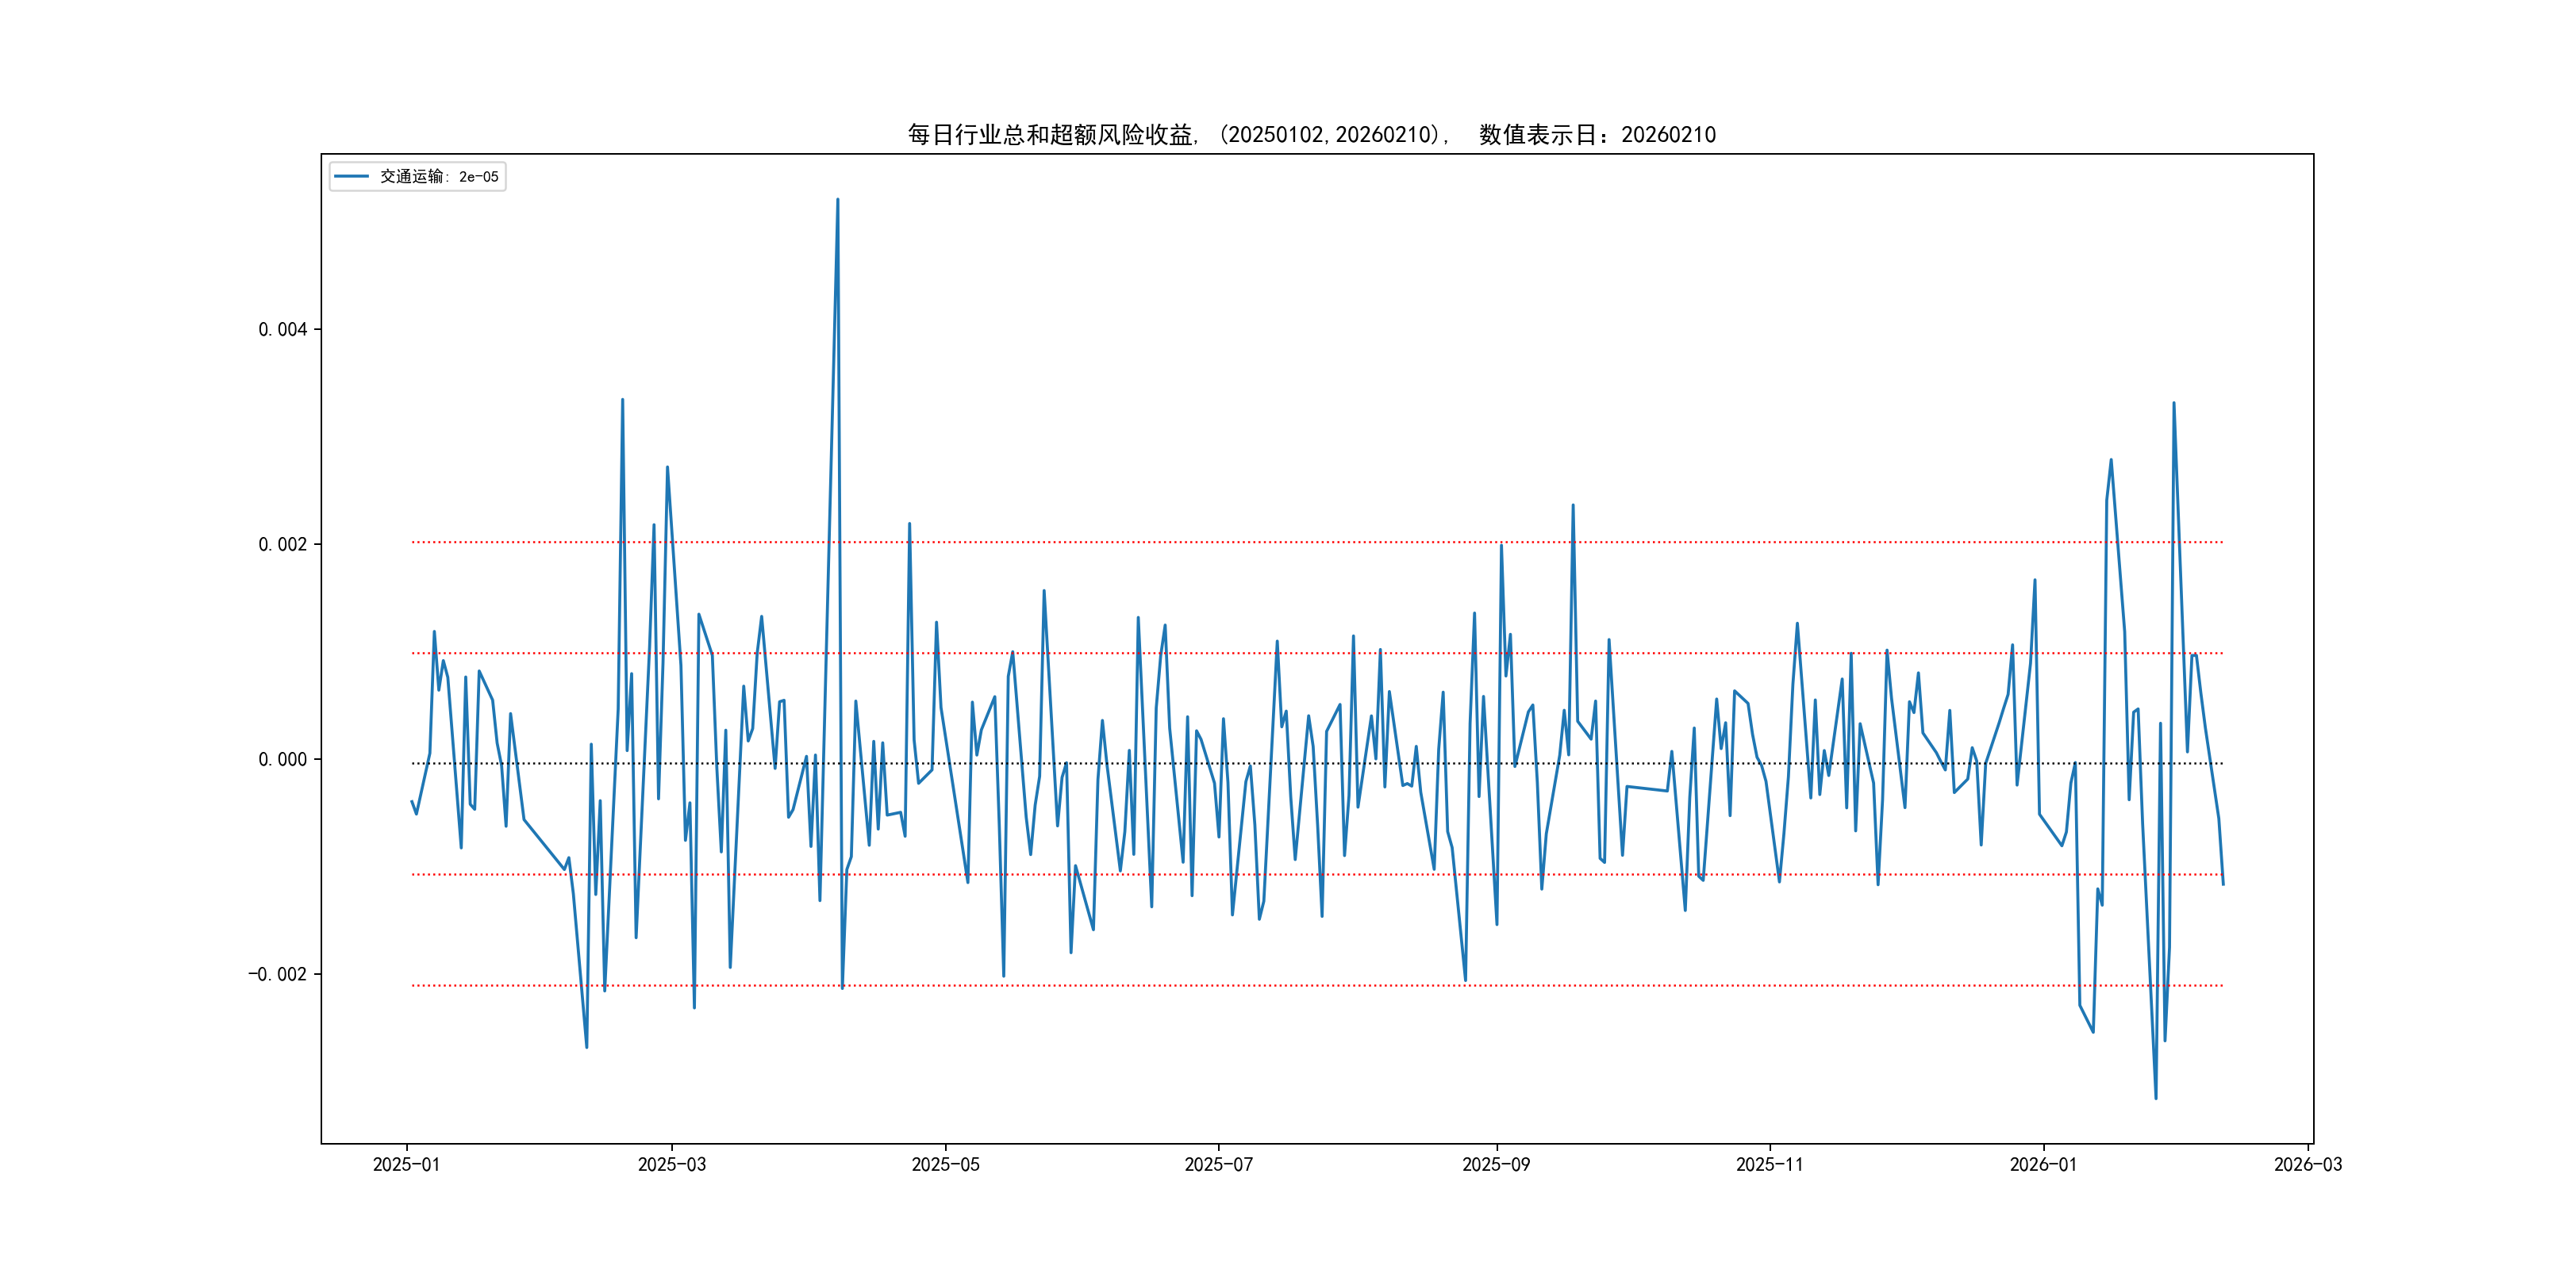Click the 2025-05 x-axis tick label
2571x1285 pixels.
[945, 1164]
